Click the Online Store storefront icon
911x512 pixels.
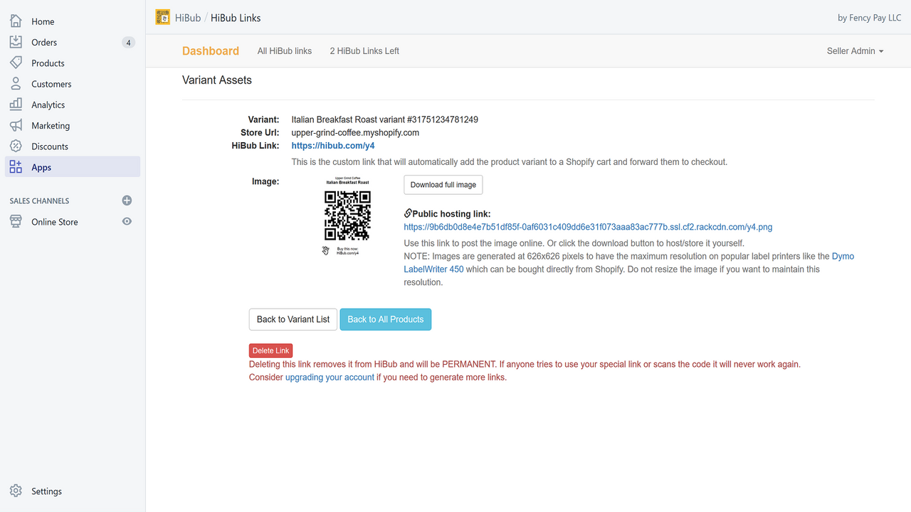click(x=16, y=221)
